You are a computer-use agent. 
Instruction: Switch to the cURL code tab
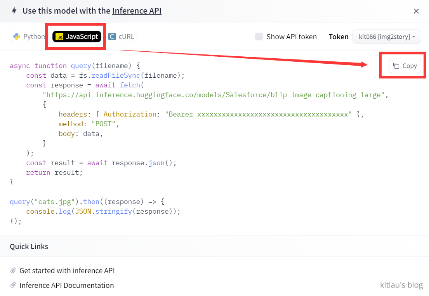126,37
